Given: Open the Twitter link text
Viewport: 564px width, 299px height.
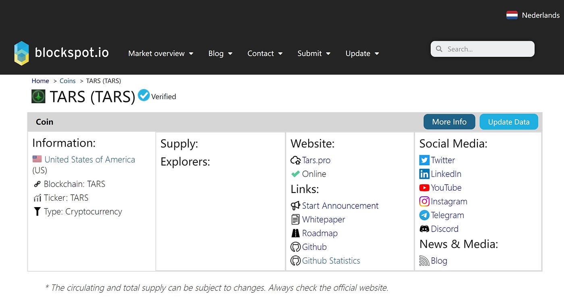Looking at the screenshot, I should (x=443, y=160).
